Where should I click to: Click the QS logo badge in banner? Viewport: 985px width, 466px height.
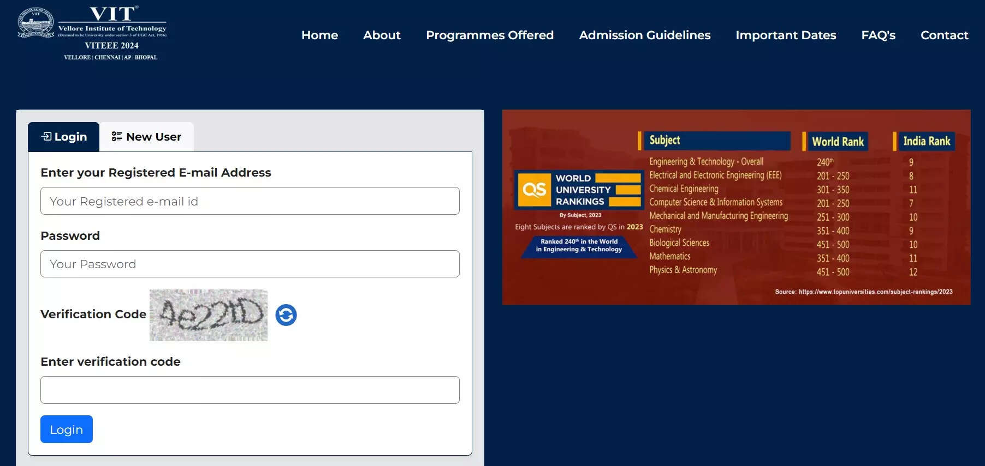coord(533,190)
